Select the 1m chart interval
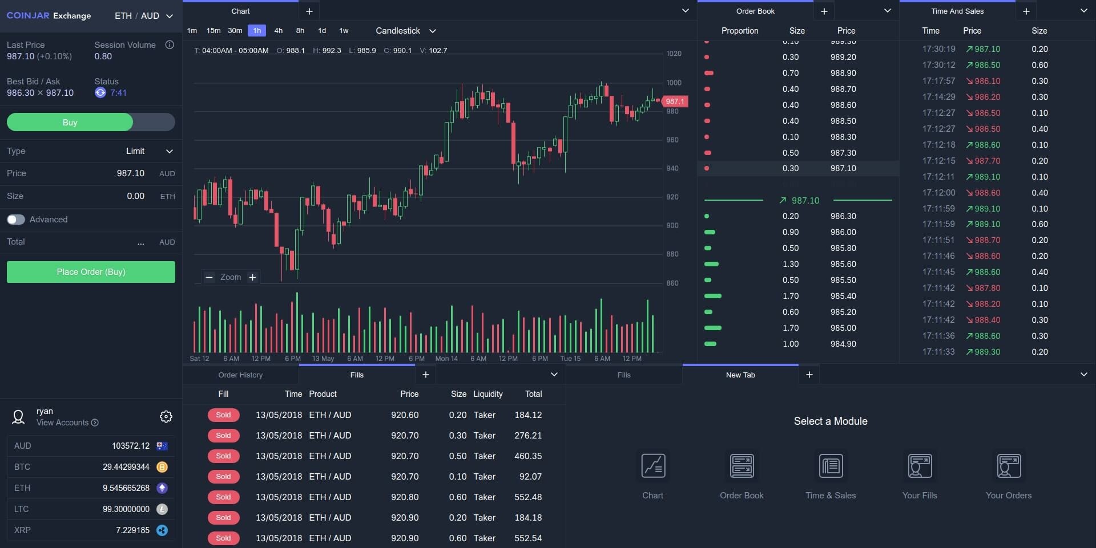The height and width of the screenshot is (548, 1096). point(192,31)
